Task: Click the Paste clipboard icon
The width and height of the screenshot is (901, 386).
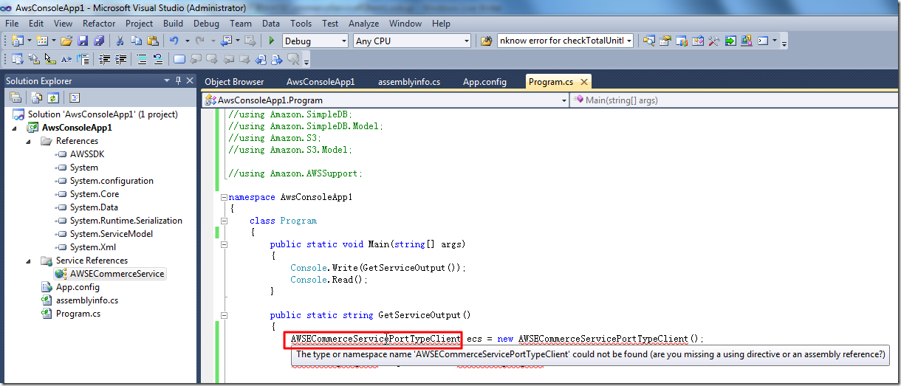Action: [x=152, y=41]
